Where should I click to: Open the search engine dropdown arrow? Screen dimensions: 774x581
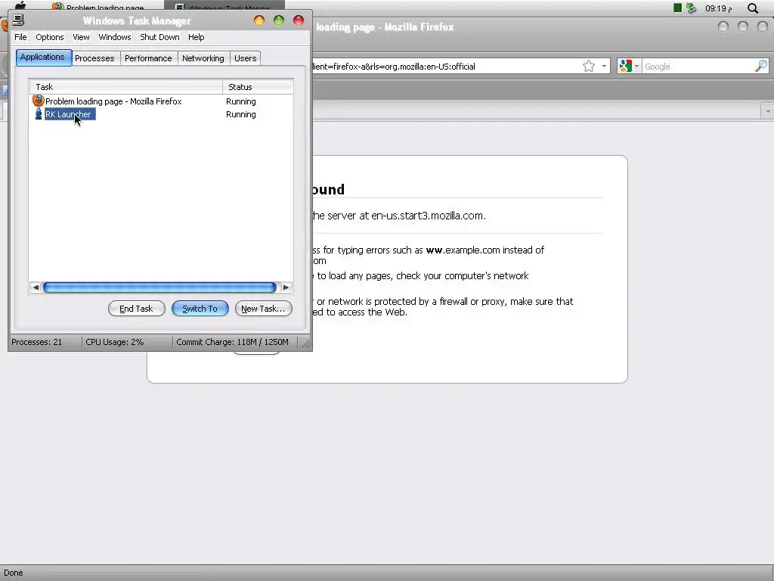[636, 67]
